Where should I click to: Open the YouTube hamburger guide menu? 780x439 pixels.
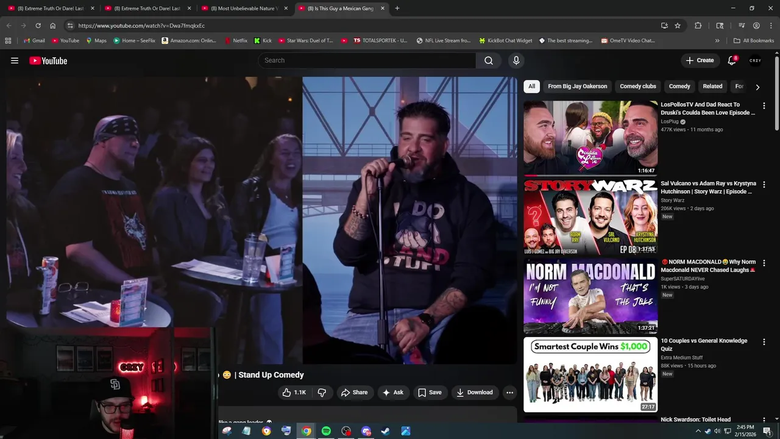click(x=15, y=60)
